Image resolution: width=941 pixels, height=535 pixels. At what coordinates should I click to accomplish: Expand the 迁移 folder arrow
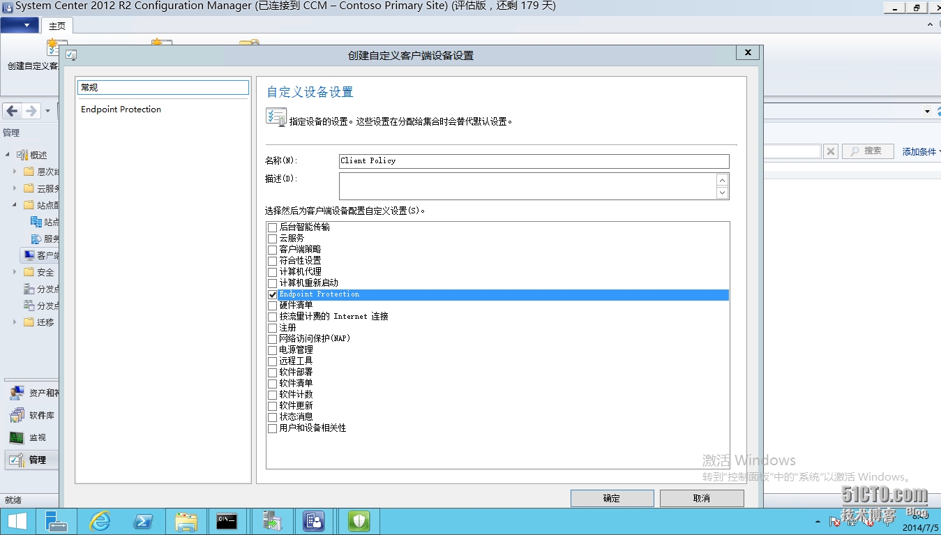[15, 322]
